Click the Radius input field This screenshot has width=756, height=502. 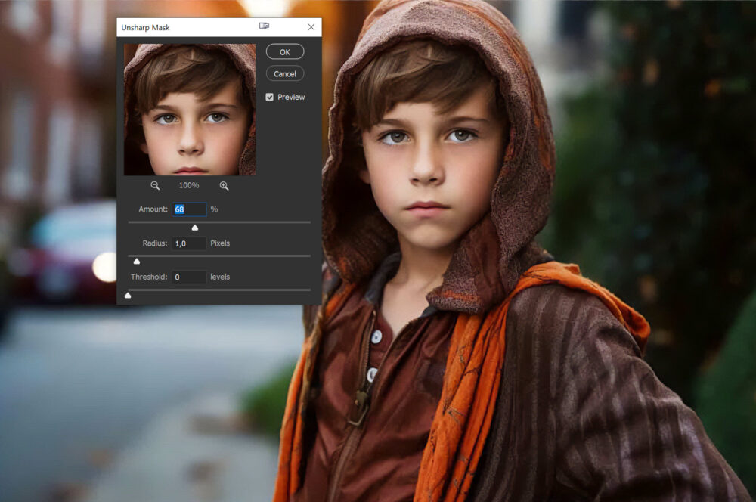pyautogui.click(x=189, y=243)
